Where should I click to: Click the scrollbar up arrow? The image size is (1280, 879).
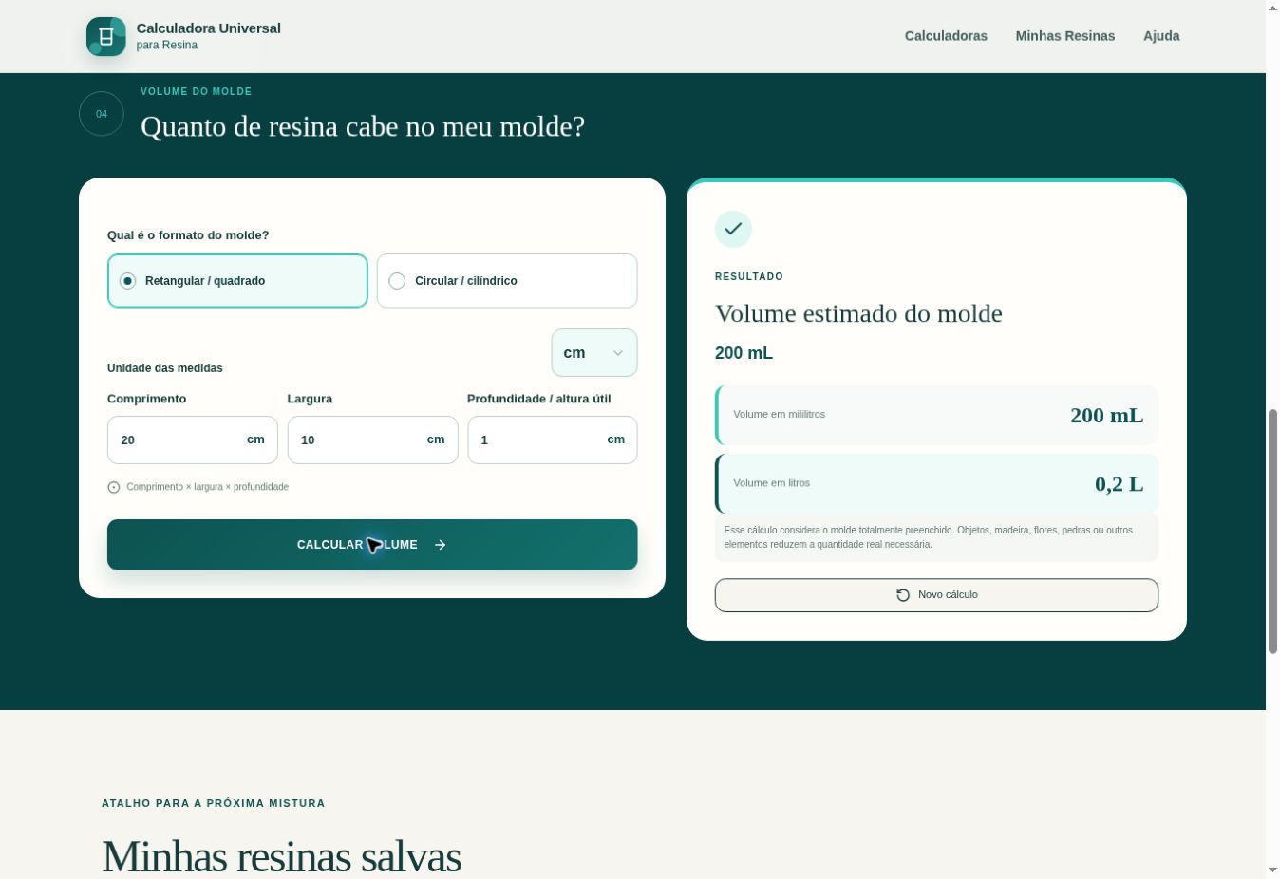click(x=1272, y=8)
